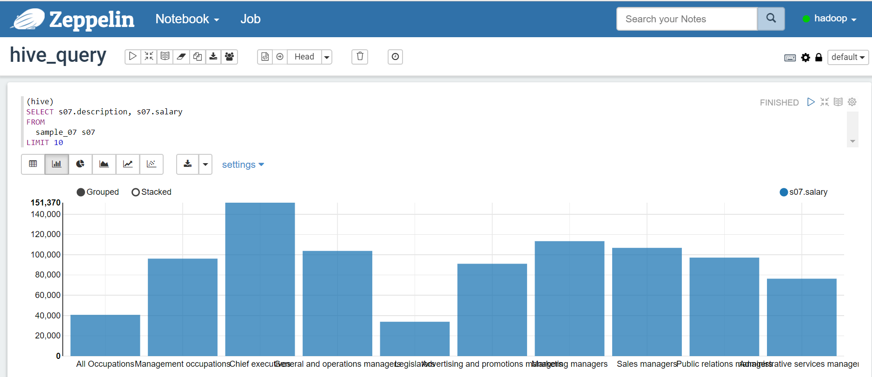872x377 pixels.
Task: Open the Notebook dropdown menu
Action: 187,19
